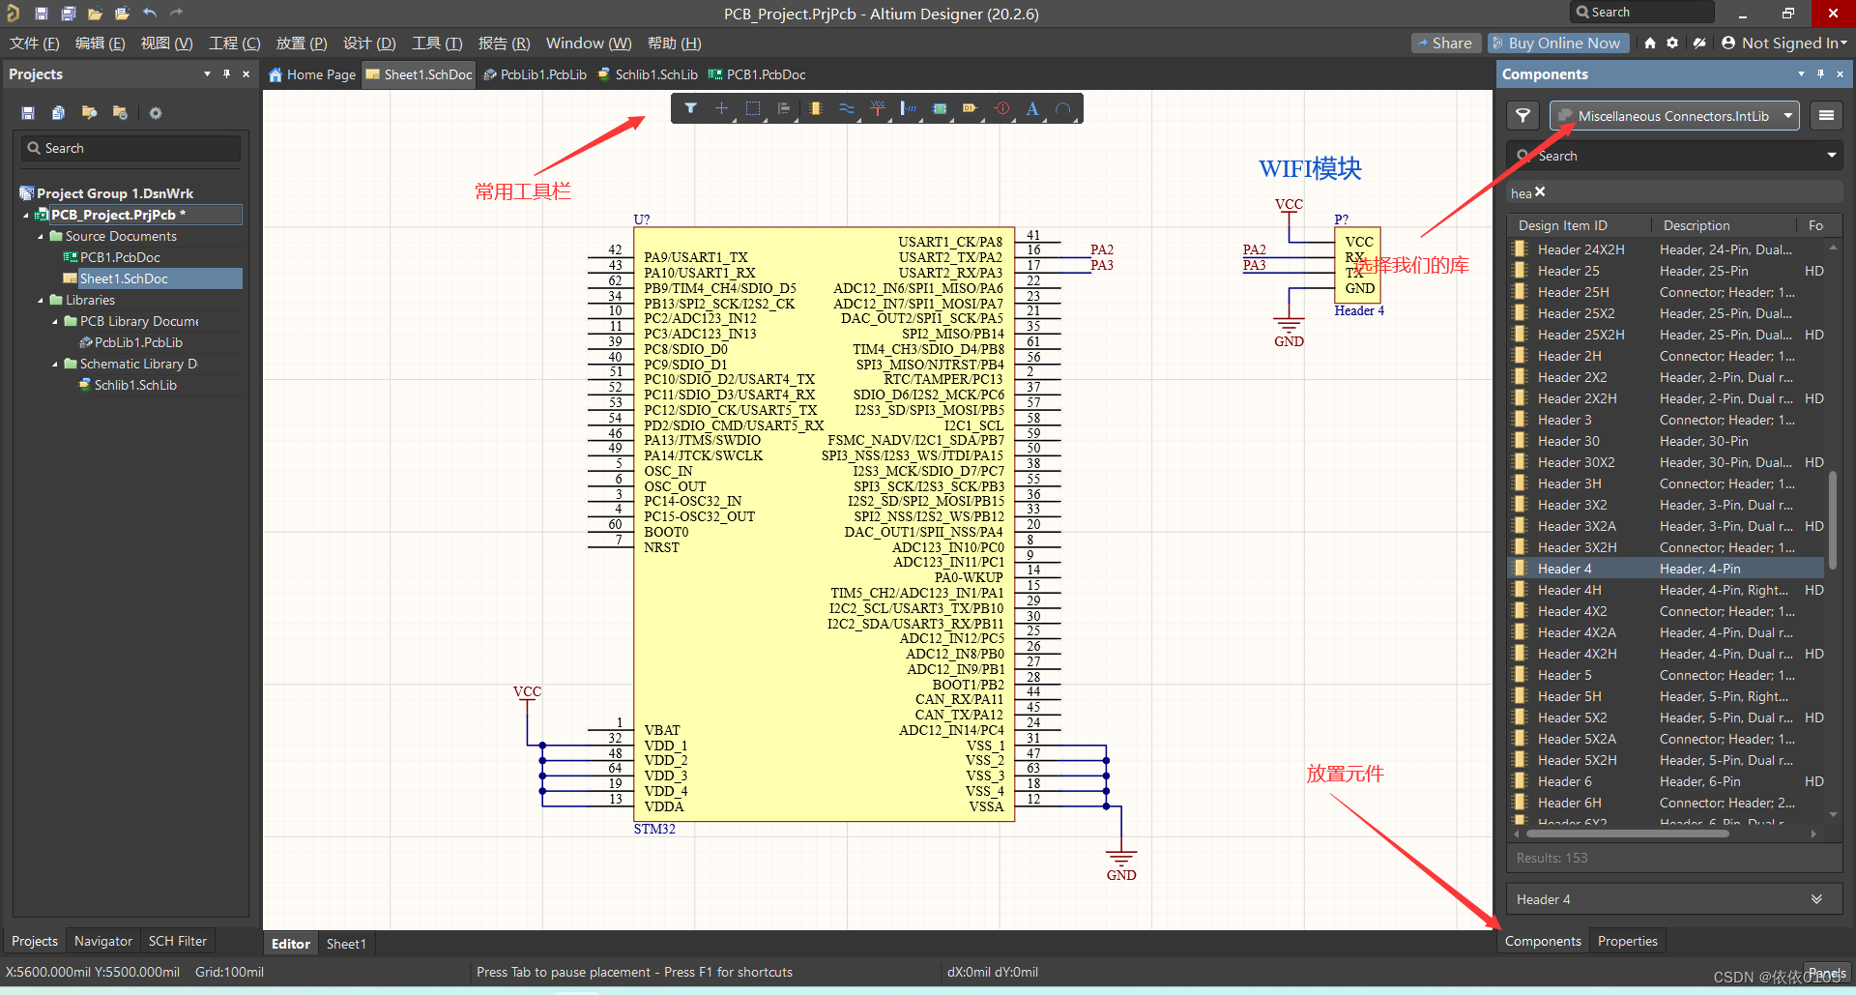This screenshot has height=995, width=1856.
Task: Pin the Projects panel
Action: coord(226,73)
